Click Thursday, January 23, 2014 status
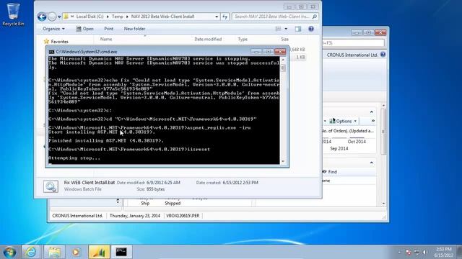The image size is (462, 259). (x=135, y=216)
